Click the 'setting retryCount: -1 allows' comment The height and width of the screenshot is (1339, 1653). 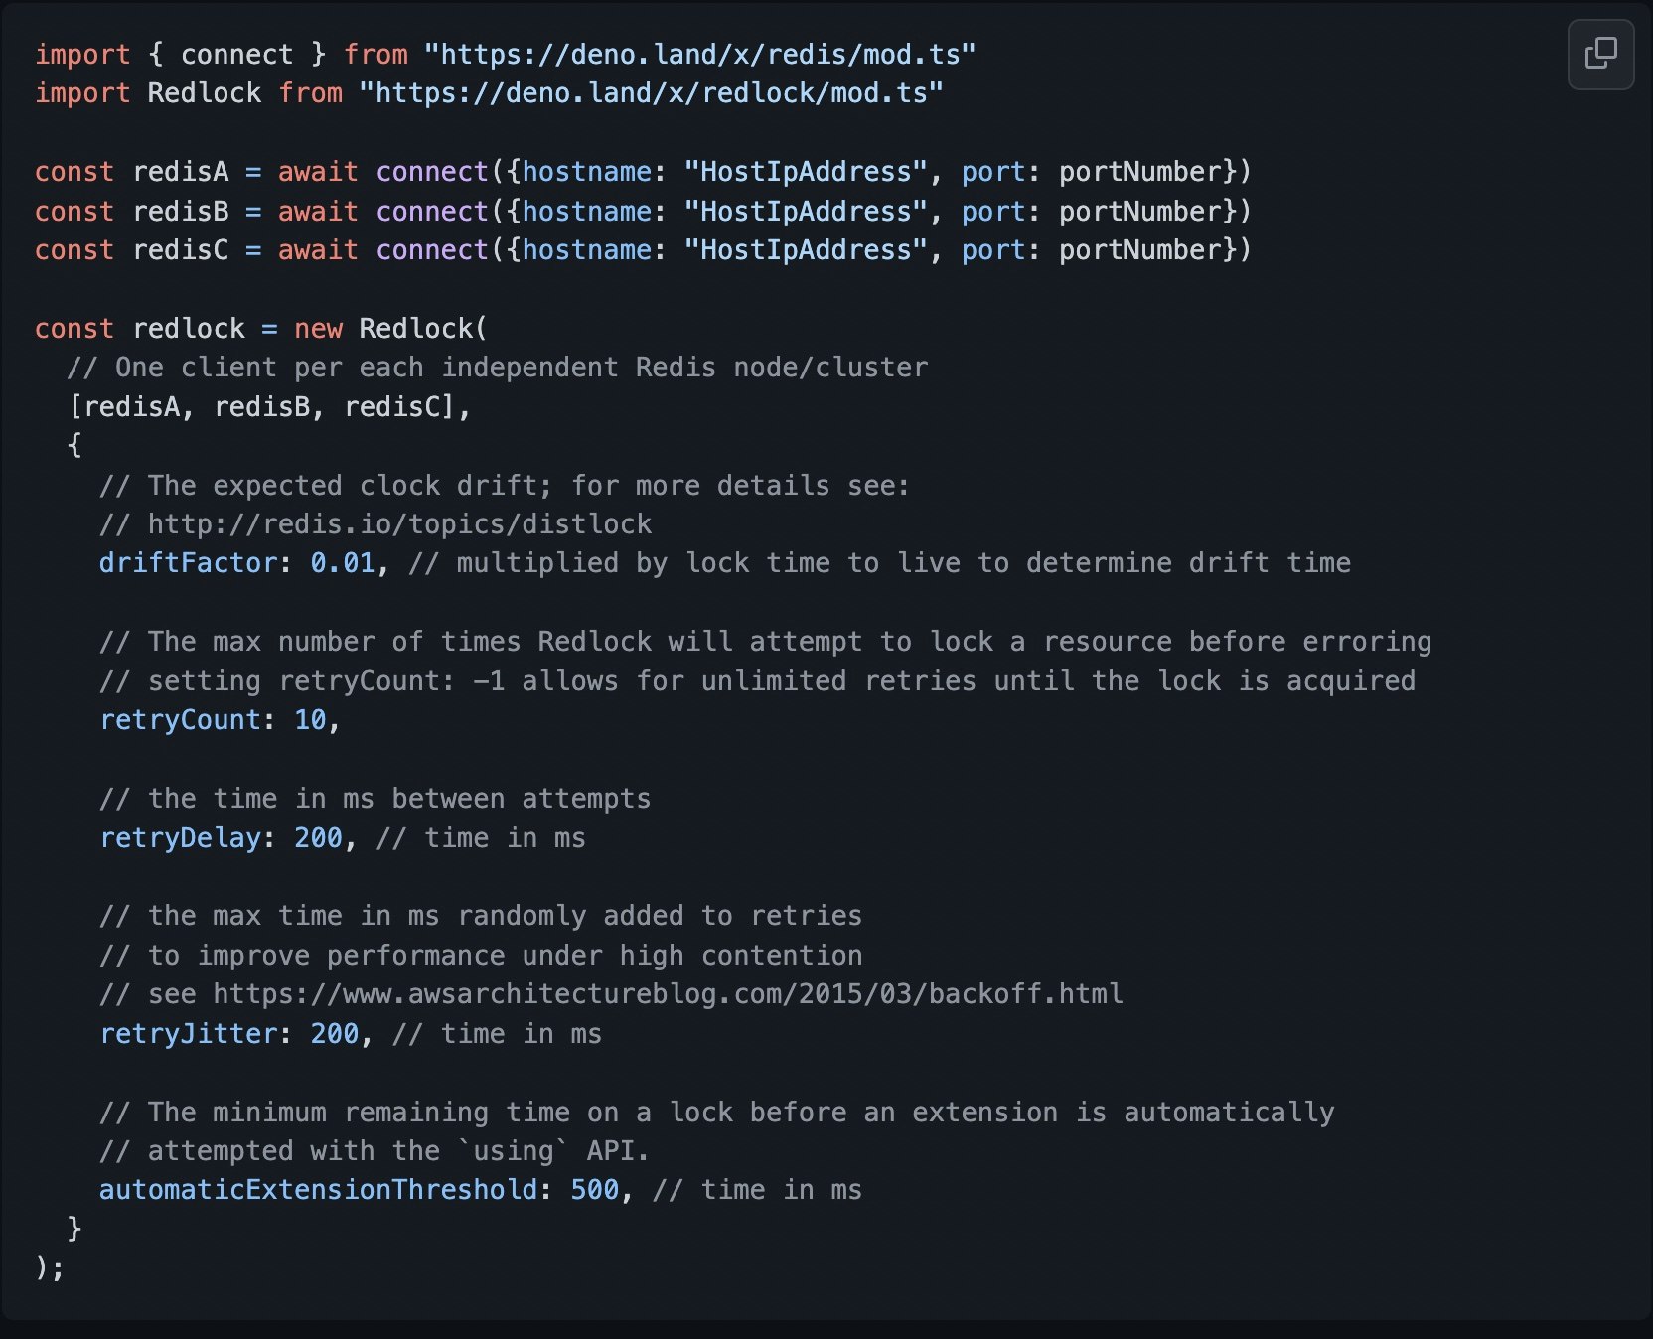point(758,681)
